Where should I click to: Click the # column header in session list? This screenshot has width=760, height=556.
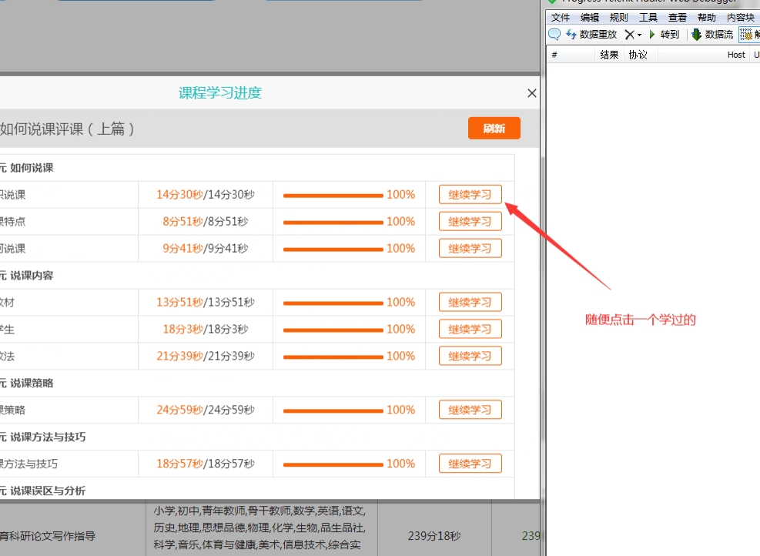coord(571,55)
